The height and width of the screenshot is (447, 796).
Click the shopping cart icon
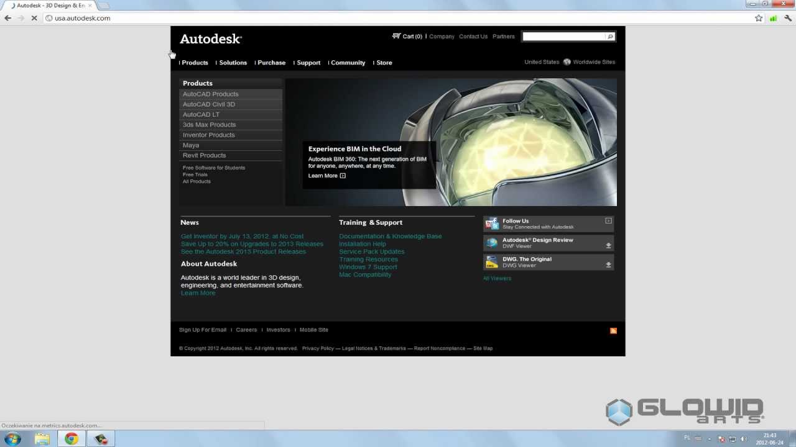coord(396,36)
